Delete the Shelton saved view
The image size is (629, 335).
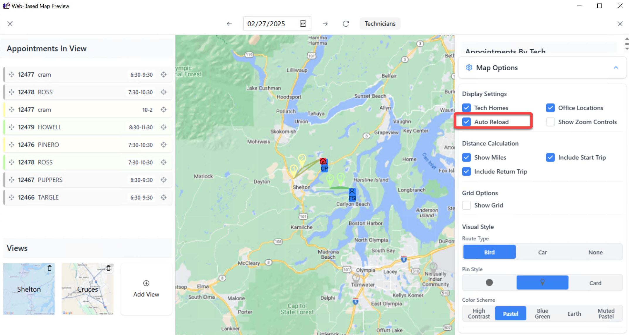[x=50, y=268]
